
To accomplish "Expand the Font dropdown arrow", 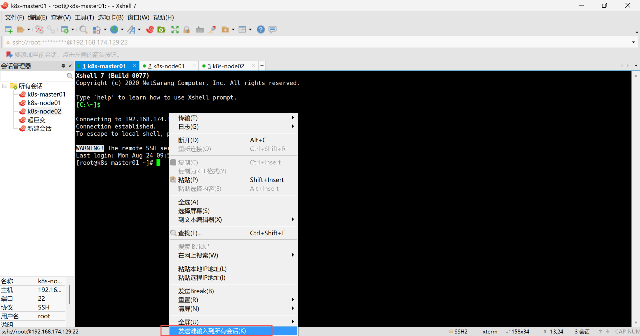I will [x=139, y=29].
